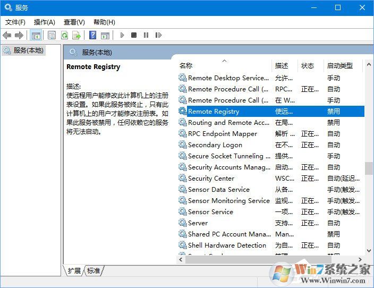Click the vertical scrollbar up arrow

coord(369,64)
